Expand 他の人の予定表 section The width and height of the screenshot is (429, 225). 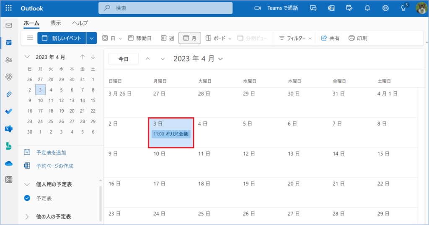27,217
